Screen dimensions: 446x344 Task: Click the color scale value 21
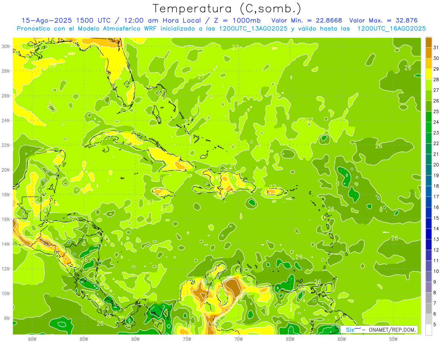point(436,154)
